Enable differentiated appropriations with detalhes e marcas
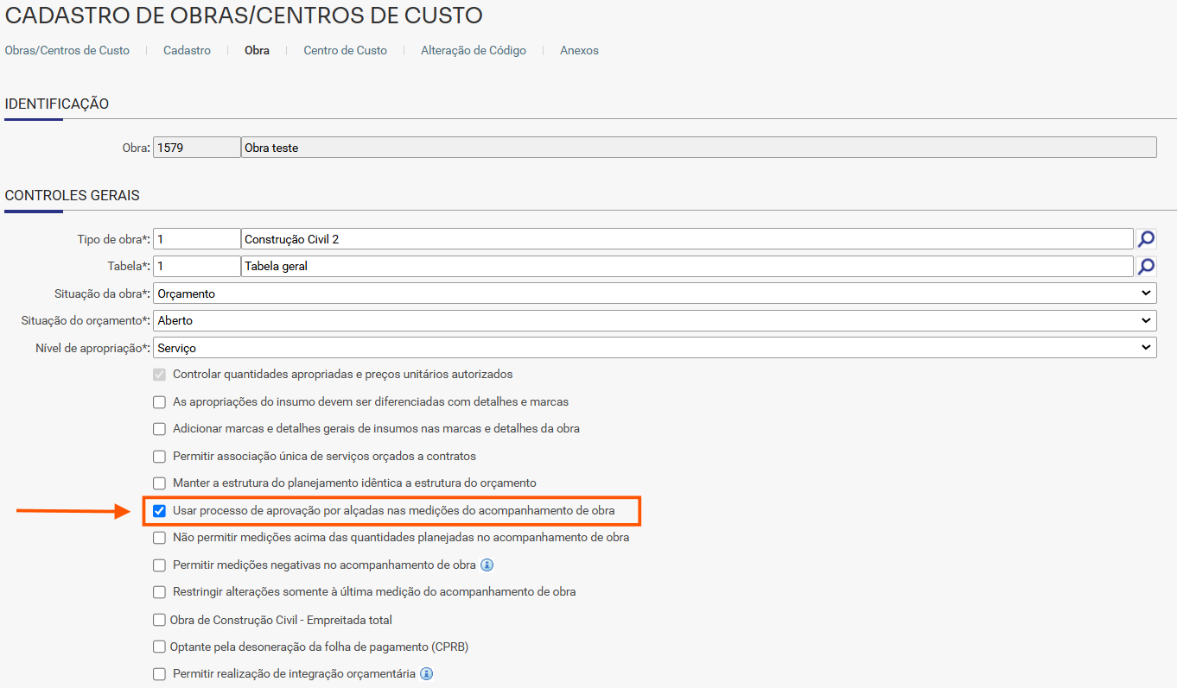This screenshot has width=1177, height=688. [159, 402]
